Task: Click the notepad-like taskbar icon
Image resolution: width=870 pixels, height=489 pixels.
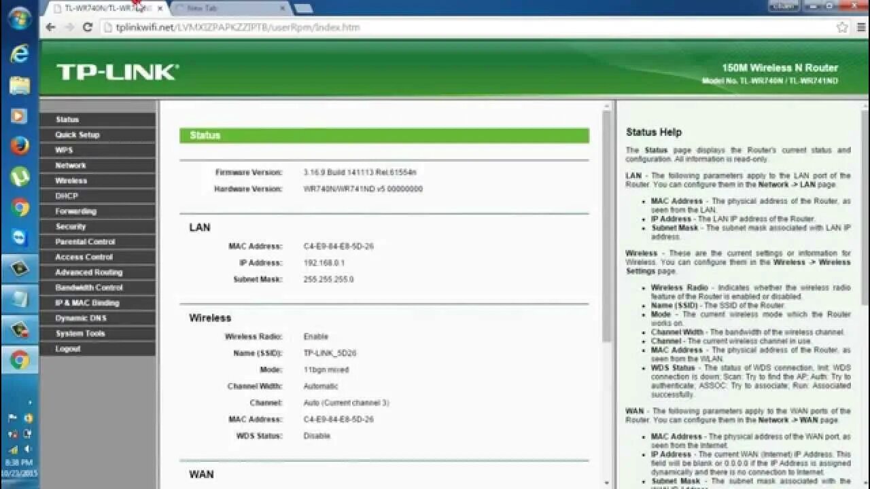Action: 20,299
